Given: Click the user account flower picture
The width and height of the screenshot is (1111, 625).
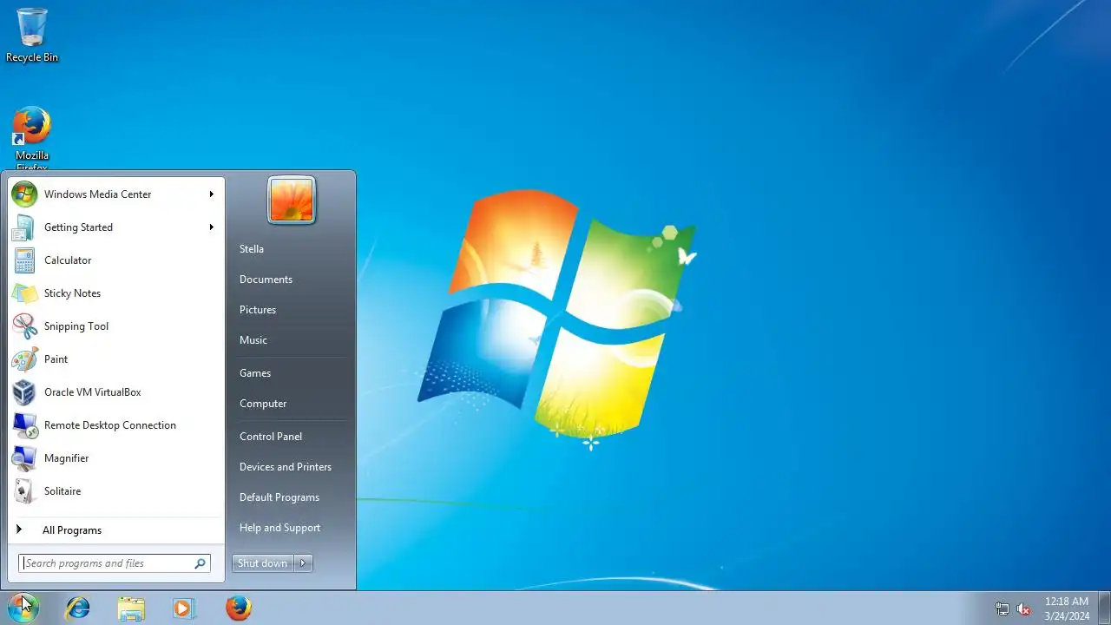Looking at the screenshot, I should [292, 200].
